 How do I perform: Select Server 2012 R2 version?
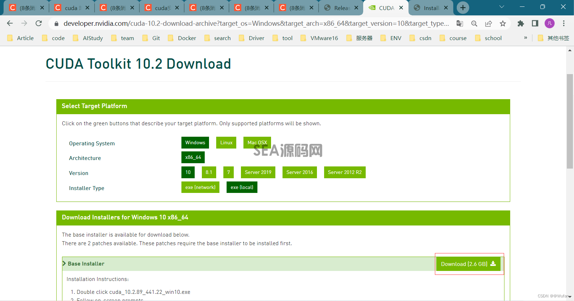click(x=345, y=172)
